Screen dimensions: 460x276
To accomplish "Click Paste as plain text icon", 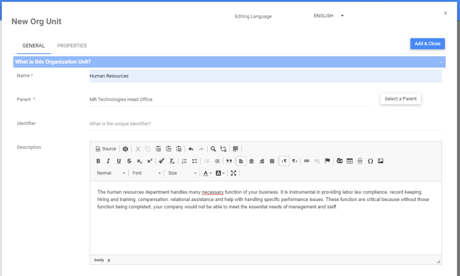I will 168,149.
